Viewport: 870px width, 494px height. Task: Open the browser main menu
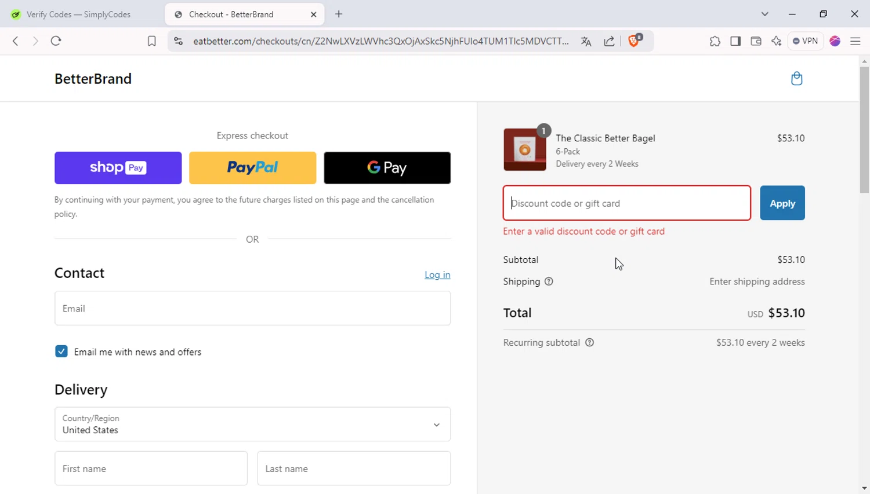[855, 41]
